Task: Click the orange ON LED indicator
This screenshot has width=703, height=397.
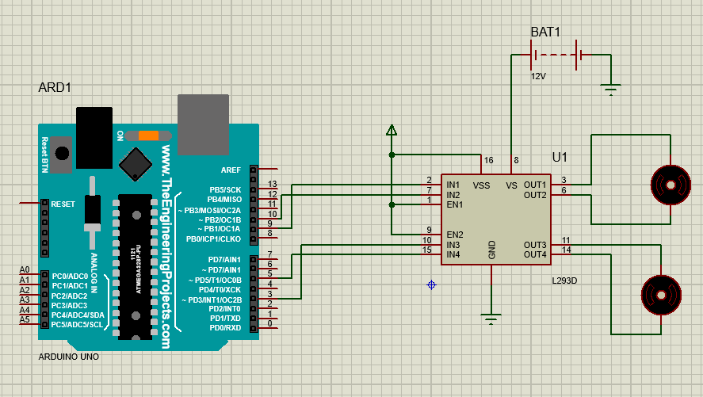Action: point(148,136)
